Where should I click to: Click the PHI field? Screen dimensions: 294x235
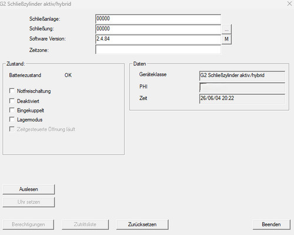coord(242,87)
